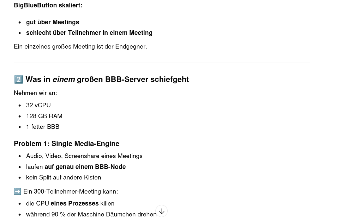Click the right-arrow emoji before 300-Teilnehmer-Meeting

(x=18, y=191)
